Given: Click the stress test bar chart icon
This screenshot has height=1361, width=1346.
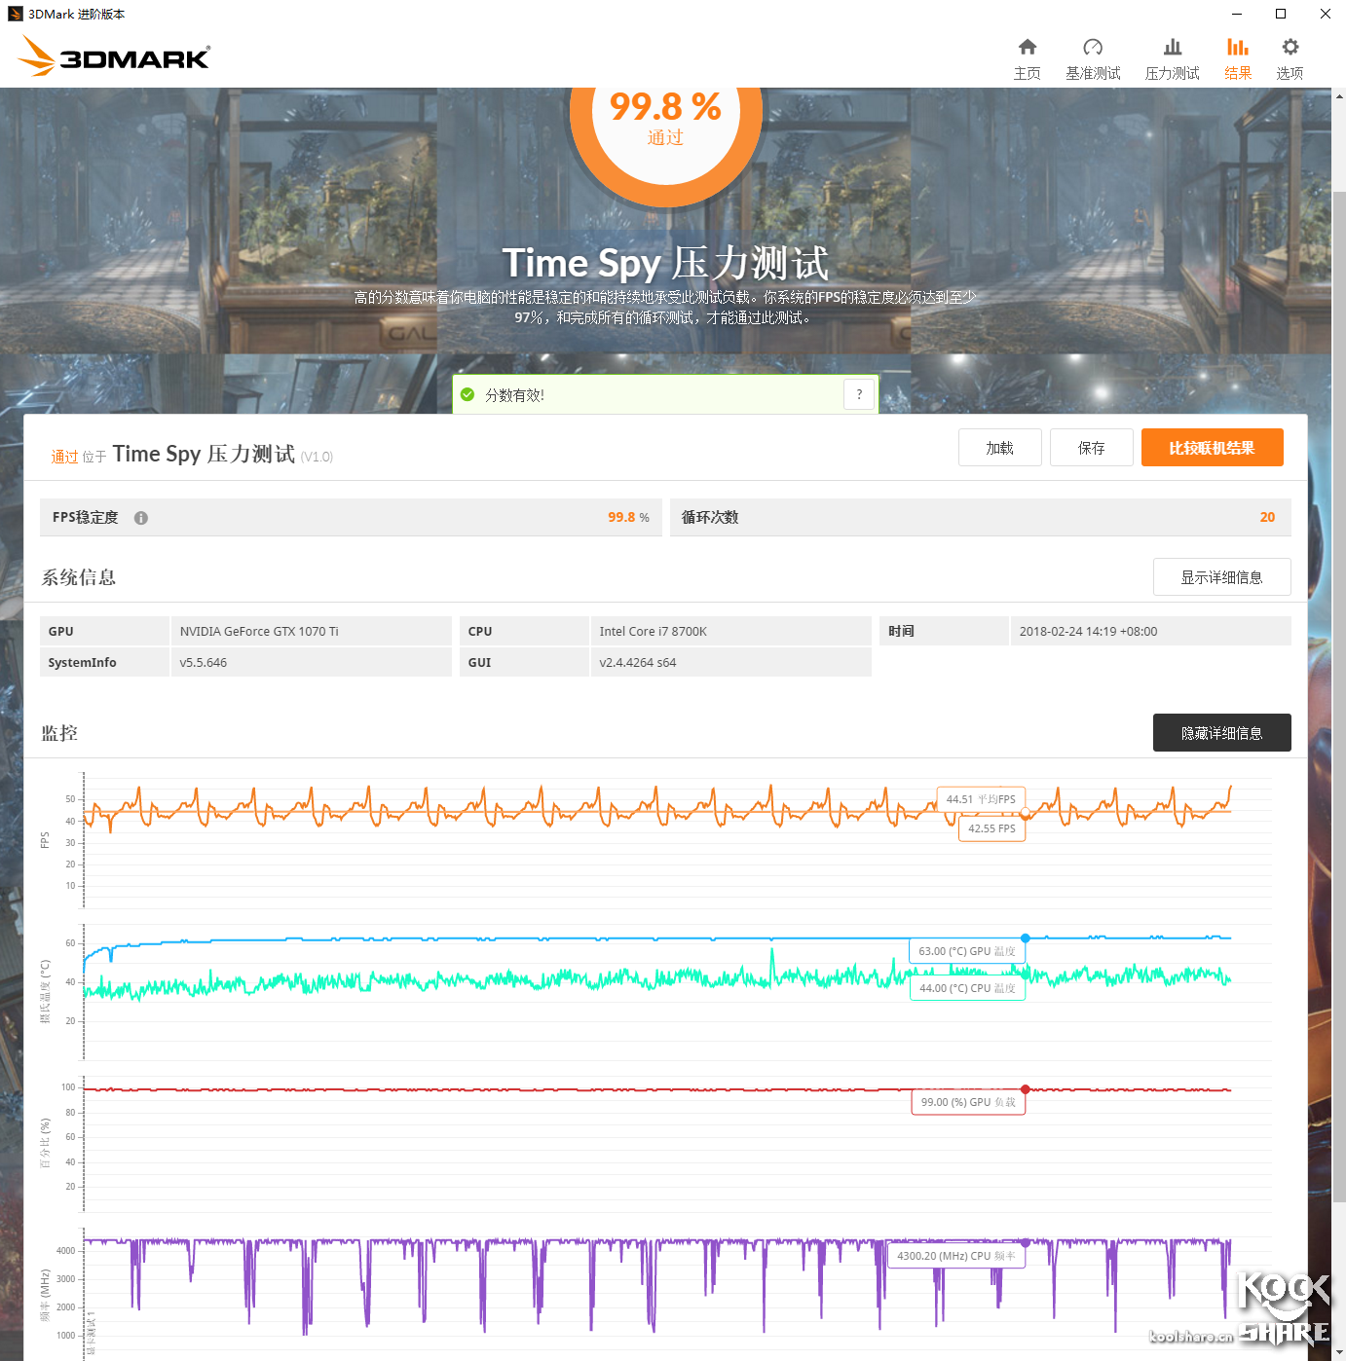Looking at the screenshot, I should (1173, 47).
